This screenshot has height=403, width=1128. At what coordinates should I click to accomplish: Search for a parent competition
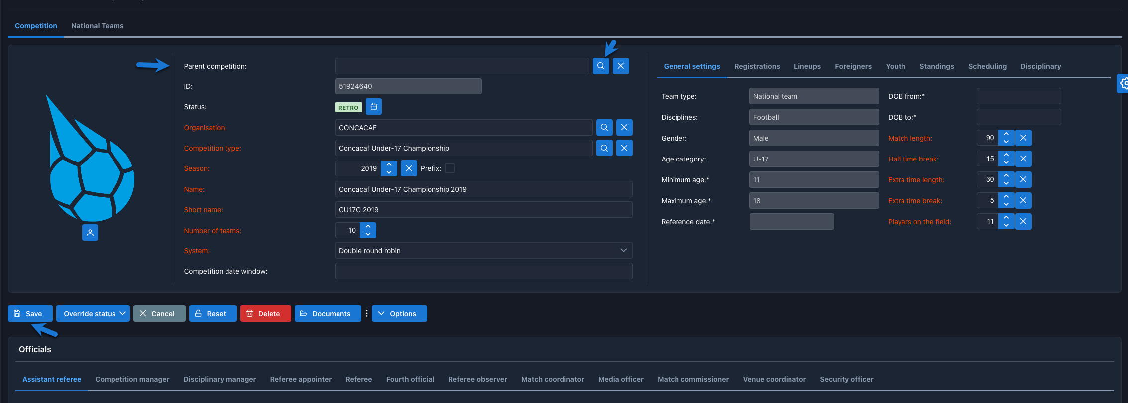click(601, 66)
